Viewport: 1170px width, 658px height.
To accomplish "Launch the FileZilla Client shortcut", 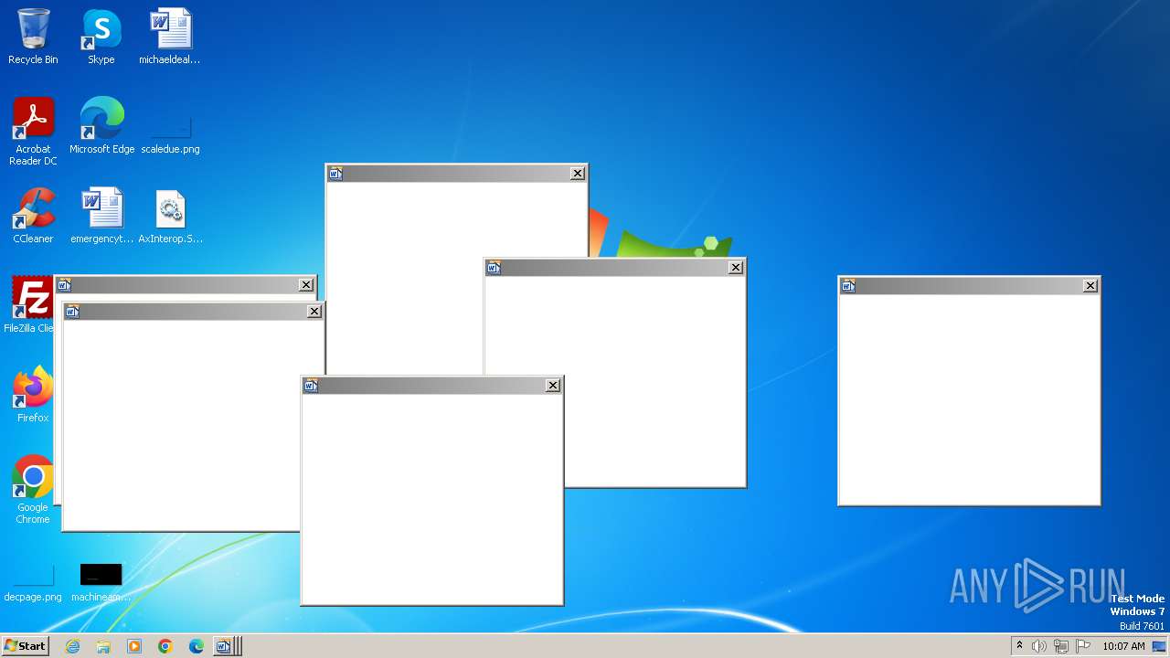I will (x=29, y=304).
